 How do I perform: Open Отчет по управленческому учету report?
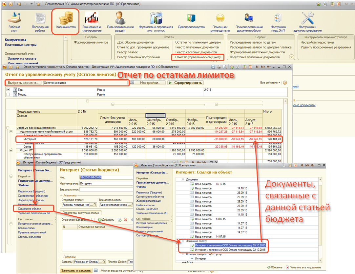pos(198,57)
